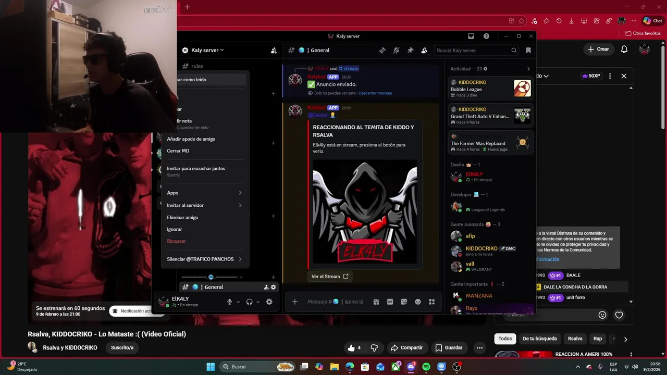Viewport: 667px width, 375px height.
Task: Select Invitar para escuchar juntos option
Action: [204, 171]
